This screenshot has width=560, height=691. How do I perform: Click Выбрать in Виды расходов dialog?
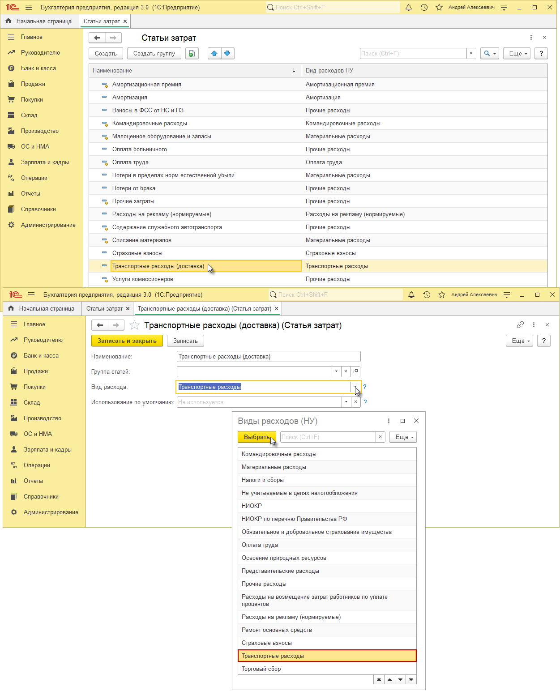257,437
